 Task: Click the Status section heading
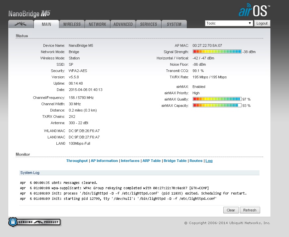point(22,36)
